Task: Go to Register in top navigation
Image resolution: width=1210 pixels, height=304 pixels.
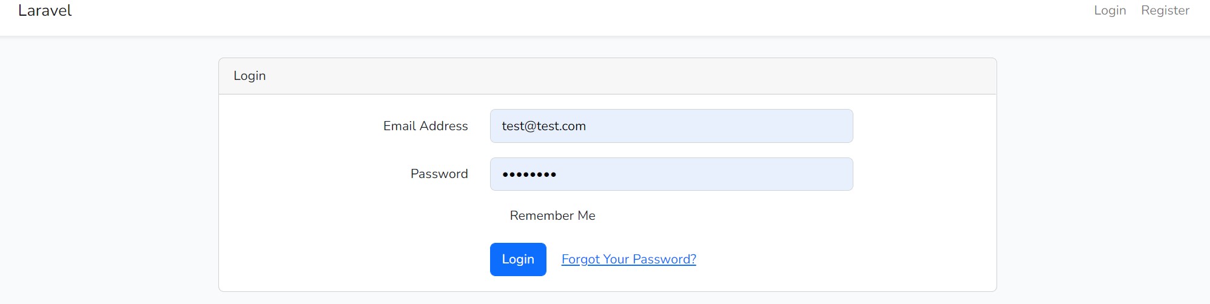Action: tap(1165, 10)
